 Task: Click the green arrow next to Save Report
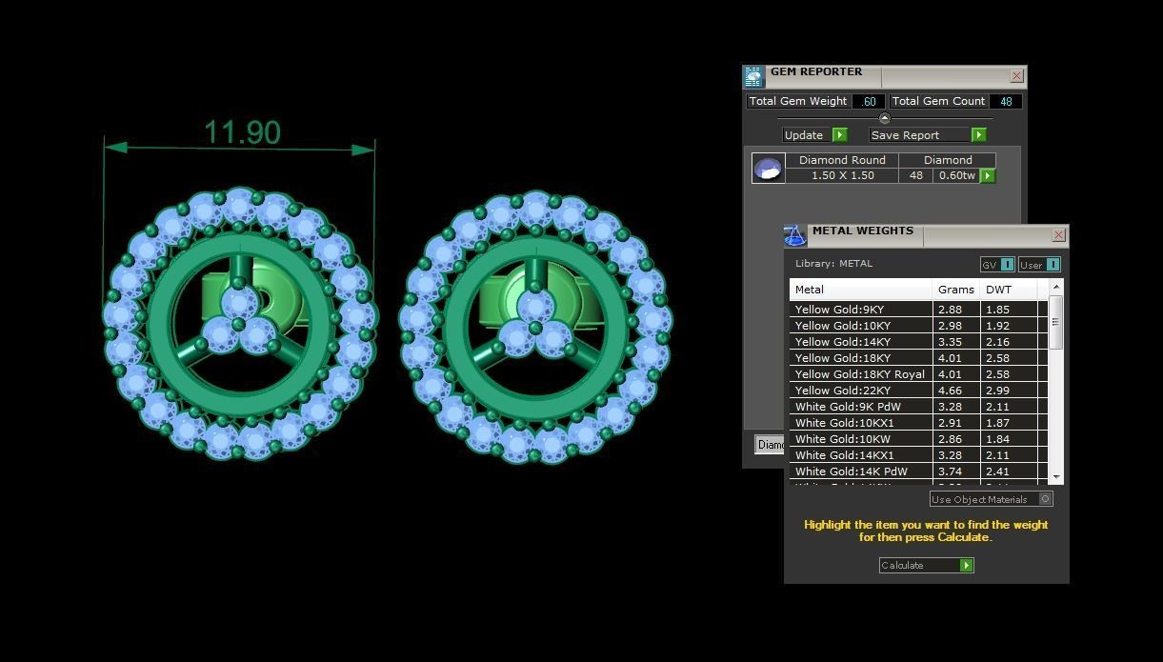[978, 135]
